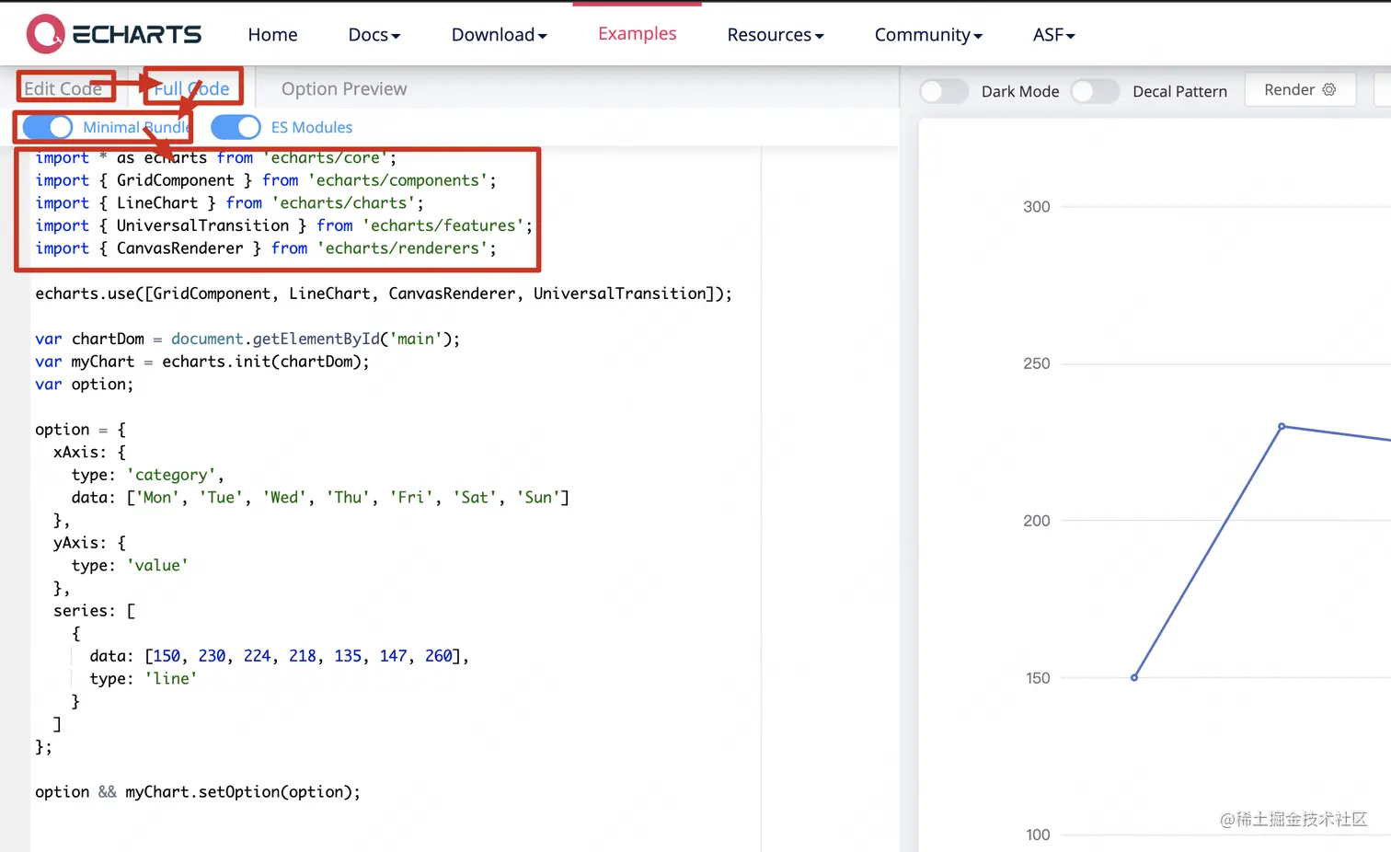
Task: Click the y-axis label 300
Action: click(x=1036, y=207)
